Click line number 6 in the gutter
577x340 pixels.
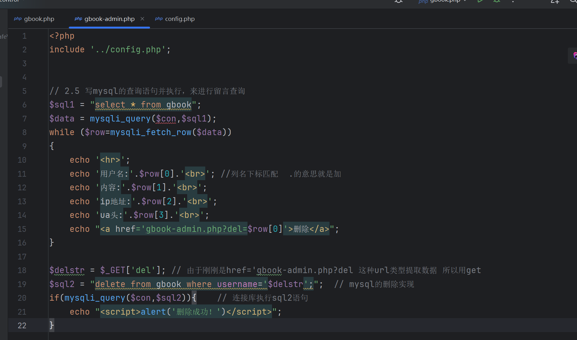click(24, 105)
